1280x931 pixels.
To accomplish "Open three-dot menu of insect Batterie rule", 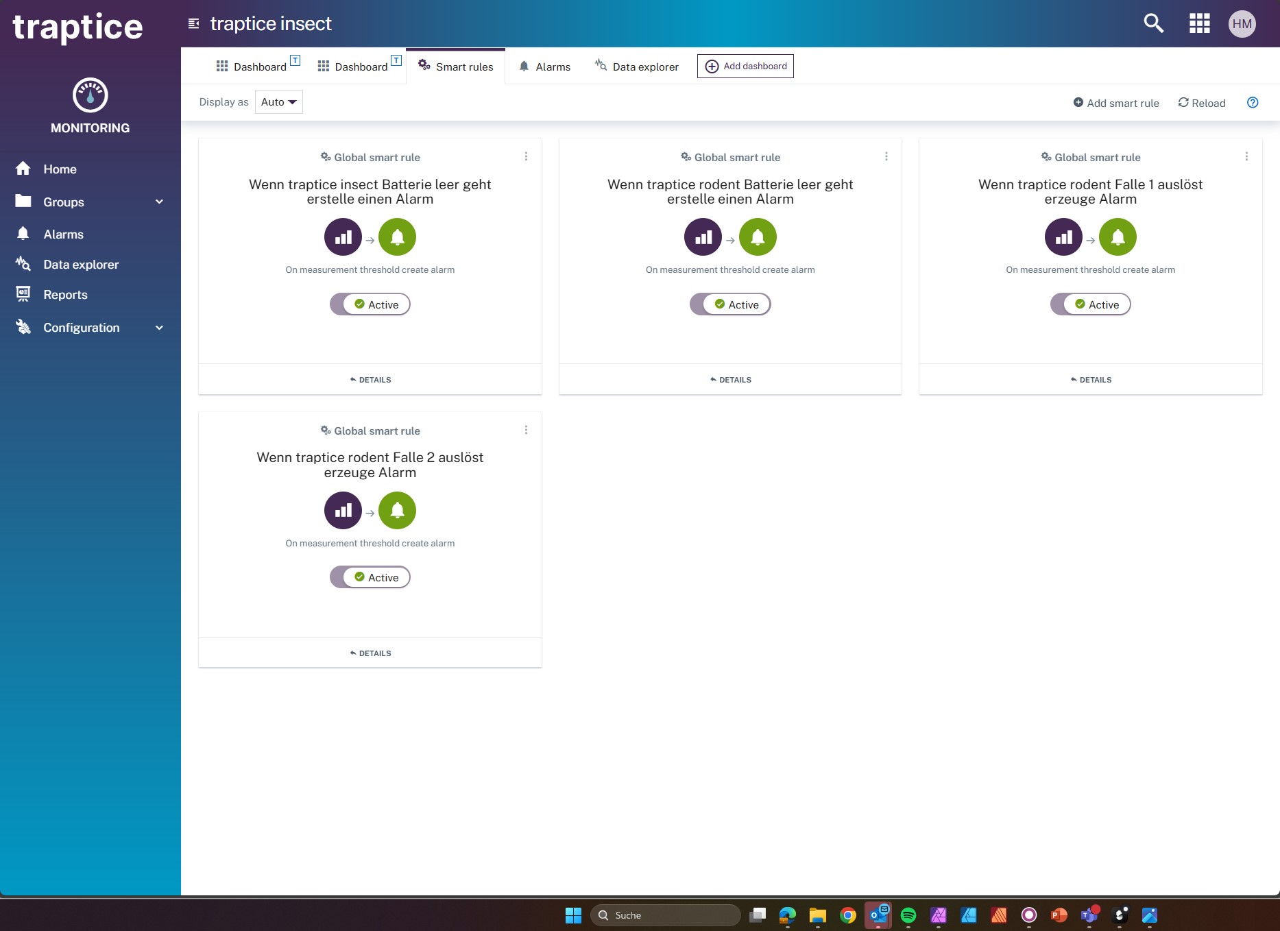I will pos(526,157).
